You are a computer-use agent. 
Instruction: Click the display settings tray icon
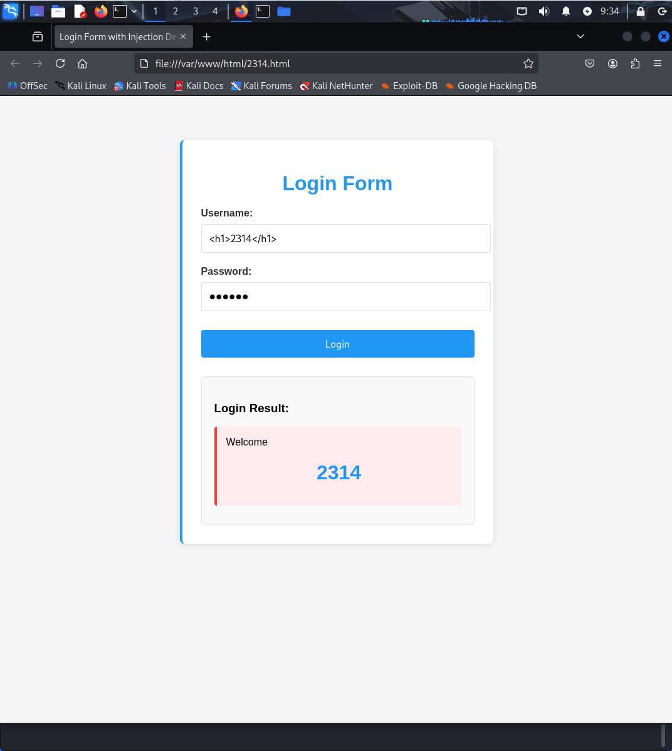522,11
